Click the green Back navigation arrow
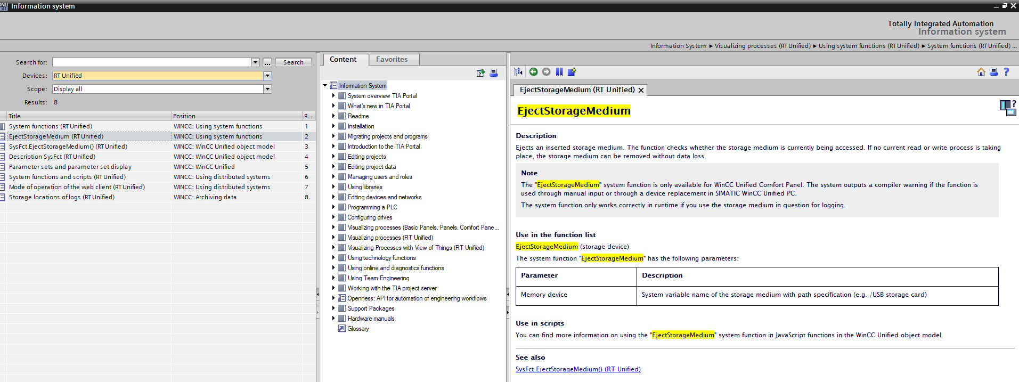 click(533, 72)
